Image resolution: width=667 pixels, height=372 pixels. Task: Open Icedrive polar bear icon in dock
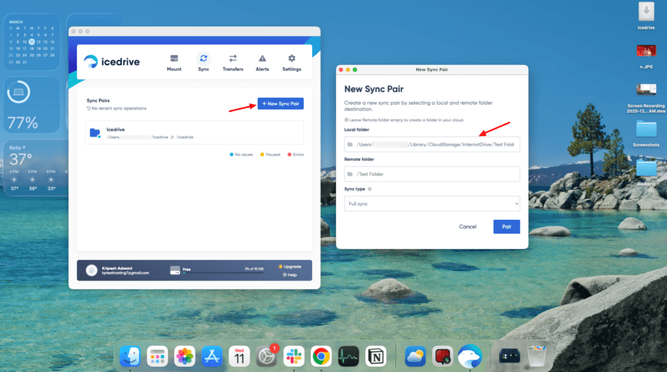pyautogui.click(x=470, y=356)
